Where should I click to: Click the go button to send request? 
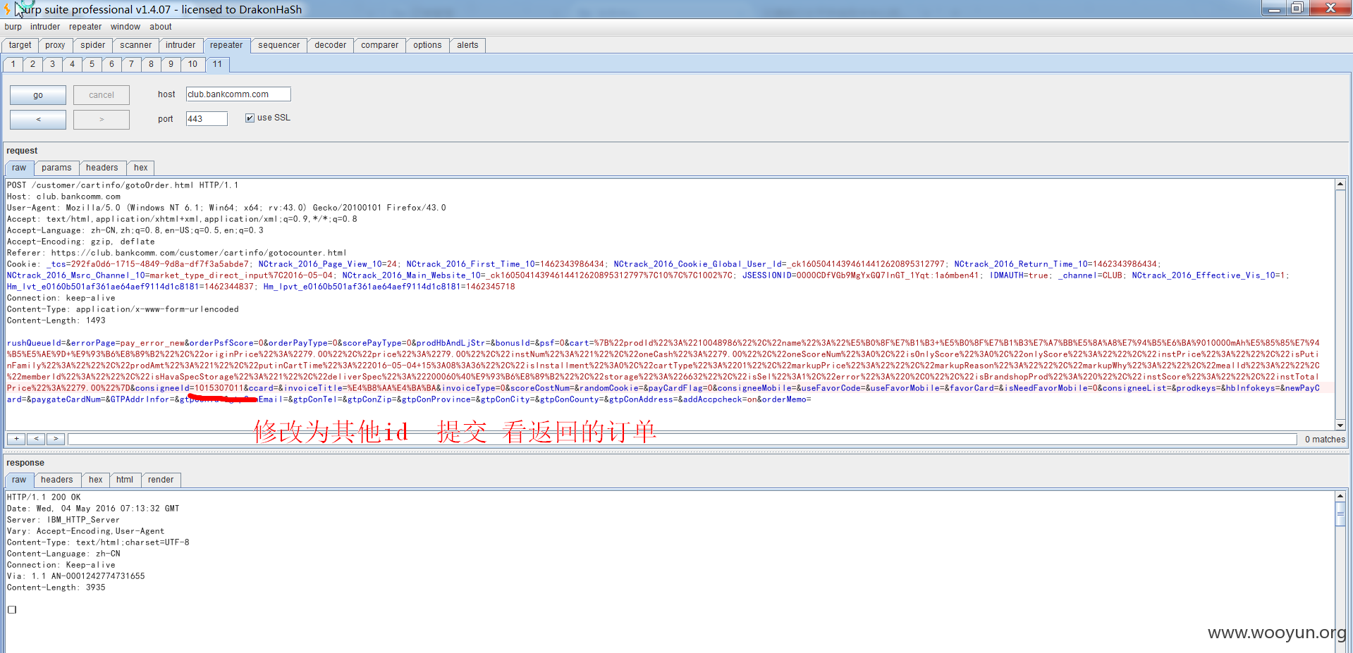point(38,95)
